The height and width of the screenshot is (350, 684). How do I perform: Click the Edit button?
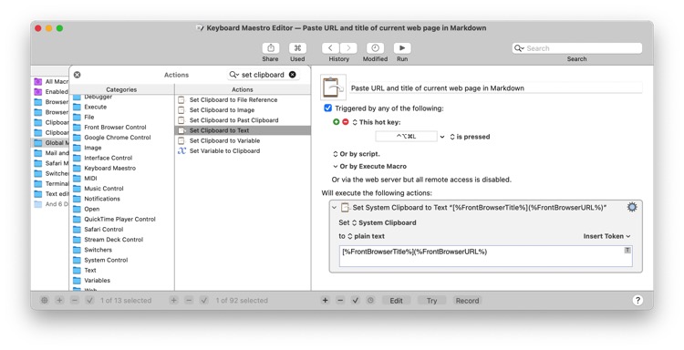click(396, 300)
